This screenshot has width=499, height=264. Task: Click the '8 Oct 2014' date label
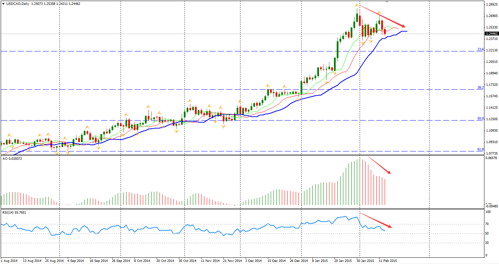142,260
